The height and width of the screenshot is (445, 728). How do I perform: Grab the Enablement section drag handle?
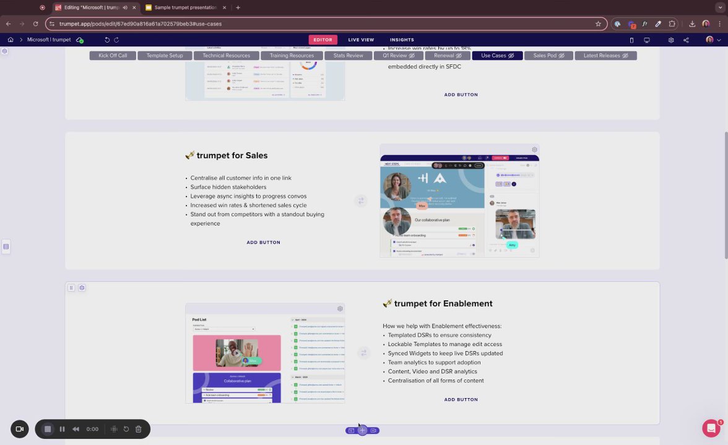point(71,288)
